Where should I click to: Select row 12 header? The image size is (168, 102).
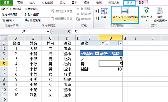click(4, 100)
